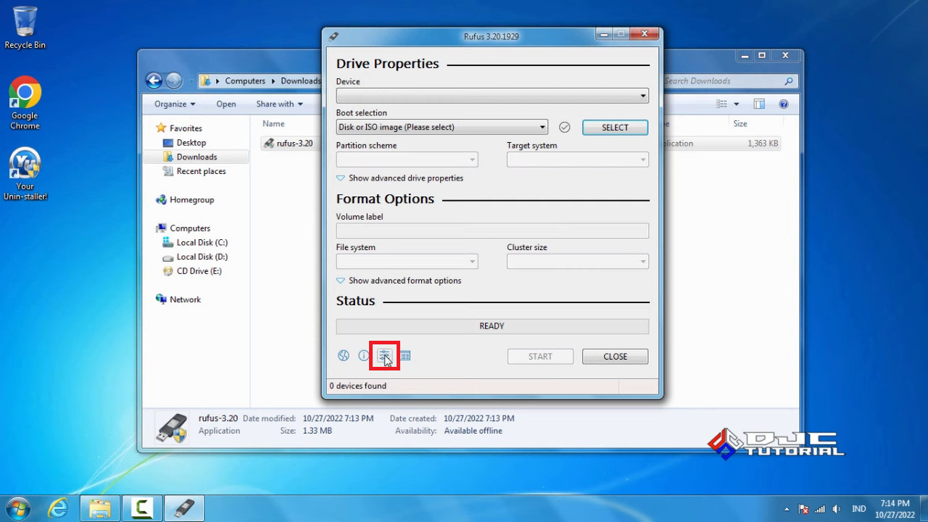Click IND input language indicator
928x522 pixels.
coord(858,509)
